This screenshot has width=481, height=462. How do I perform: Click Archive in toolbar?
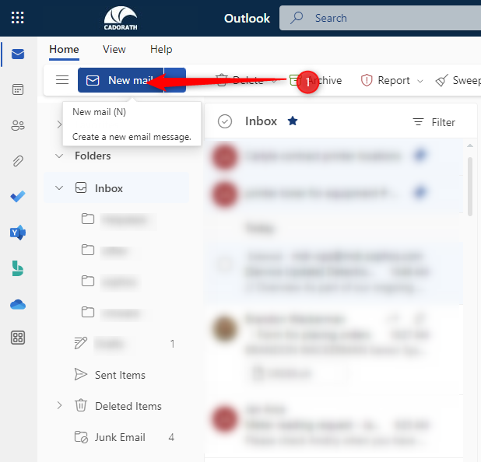(x=316, y=80)
